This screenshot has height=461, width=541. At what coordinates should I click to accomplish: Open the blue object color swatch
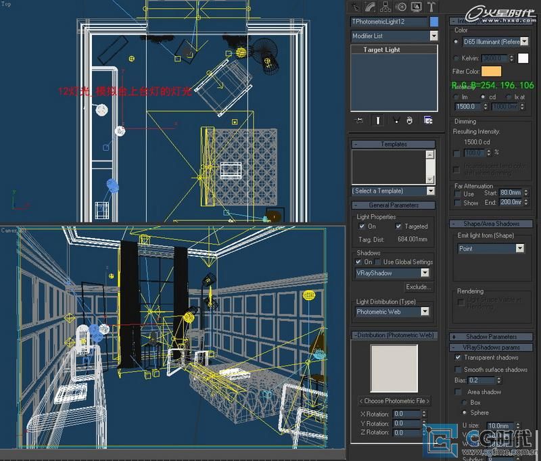434,22
